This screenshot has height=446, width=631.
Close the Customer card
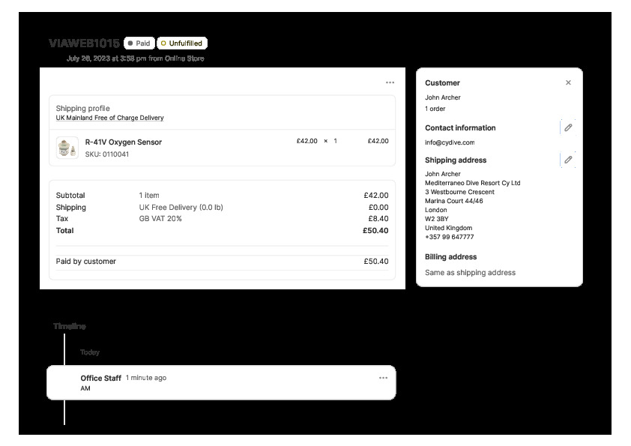click(568, 82)
